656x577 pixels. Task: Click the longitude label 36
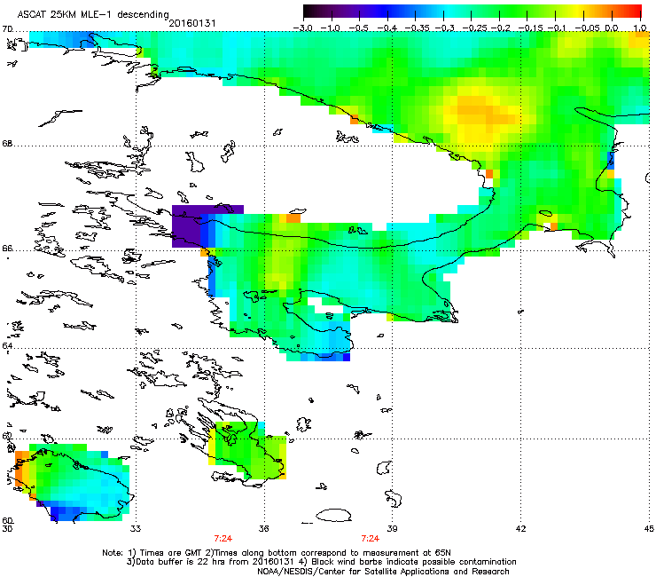[x=263, y=529]
